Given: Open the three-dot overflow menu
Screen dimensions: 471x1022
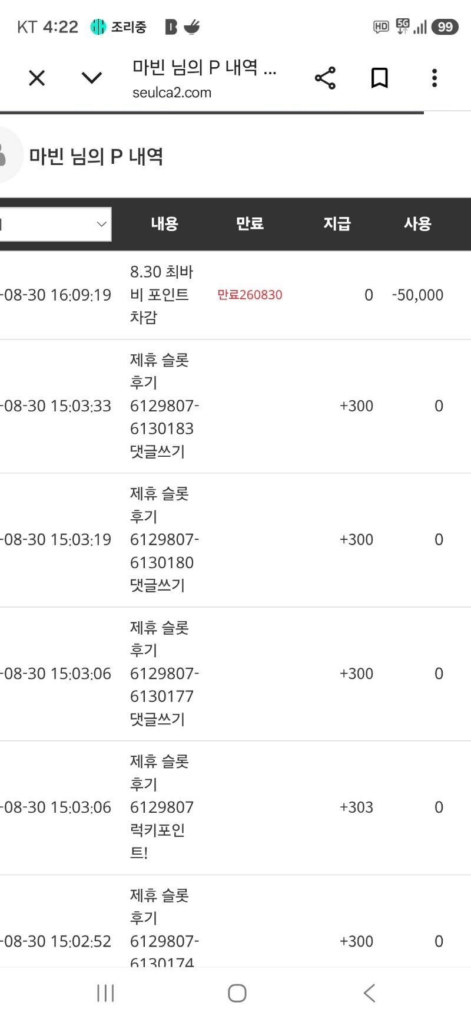Looking at the screenshot, I should click(434, 78).
